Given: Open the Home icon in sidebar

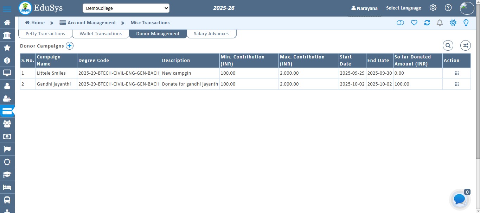Looking at the screenshot, I should coord(7,22).
